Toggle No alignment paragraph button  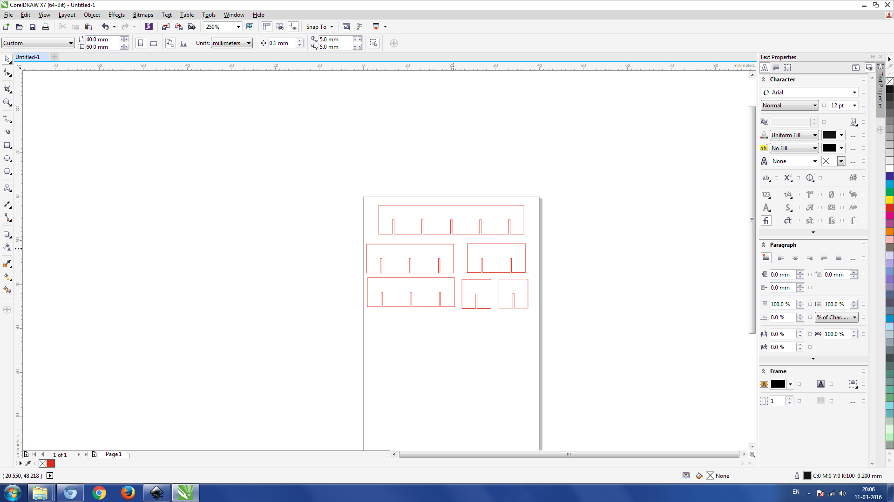click(766, 258)
